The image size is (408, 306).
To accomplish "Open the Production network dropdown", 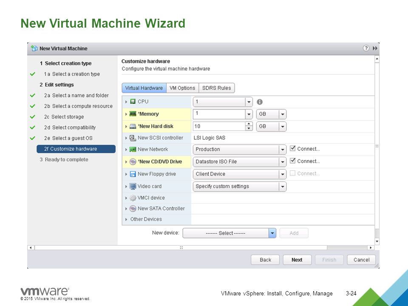I will pos(239,149).
